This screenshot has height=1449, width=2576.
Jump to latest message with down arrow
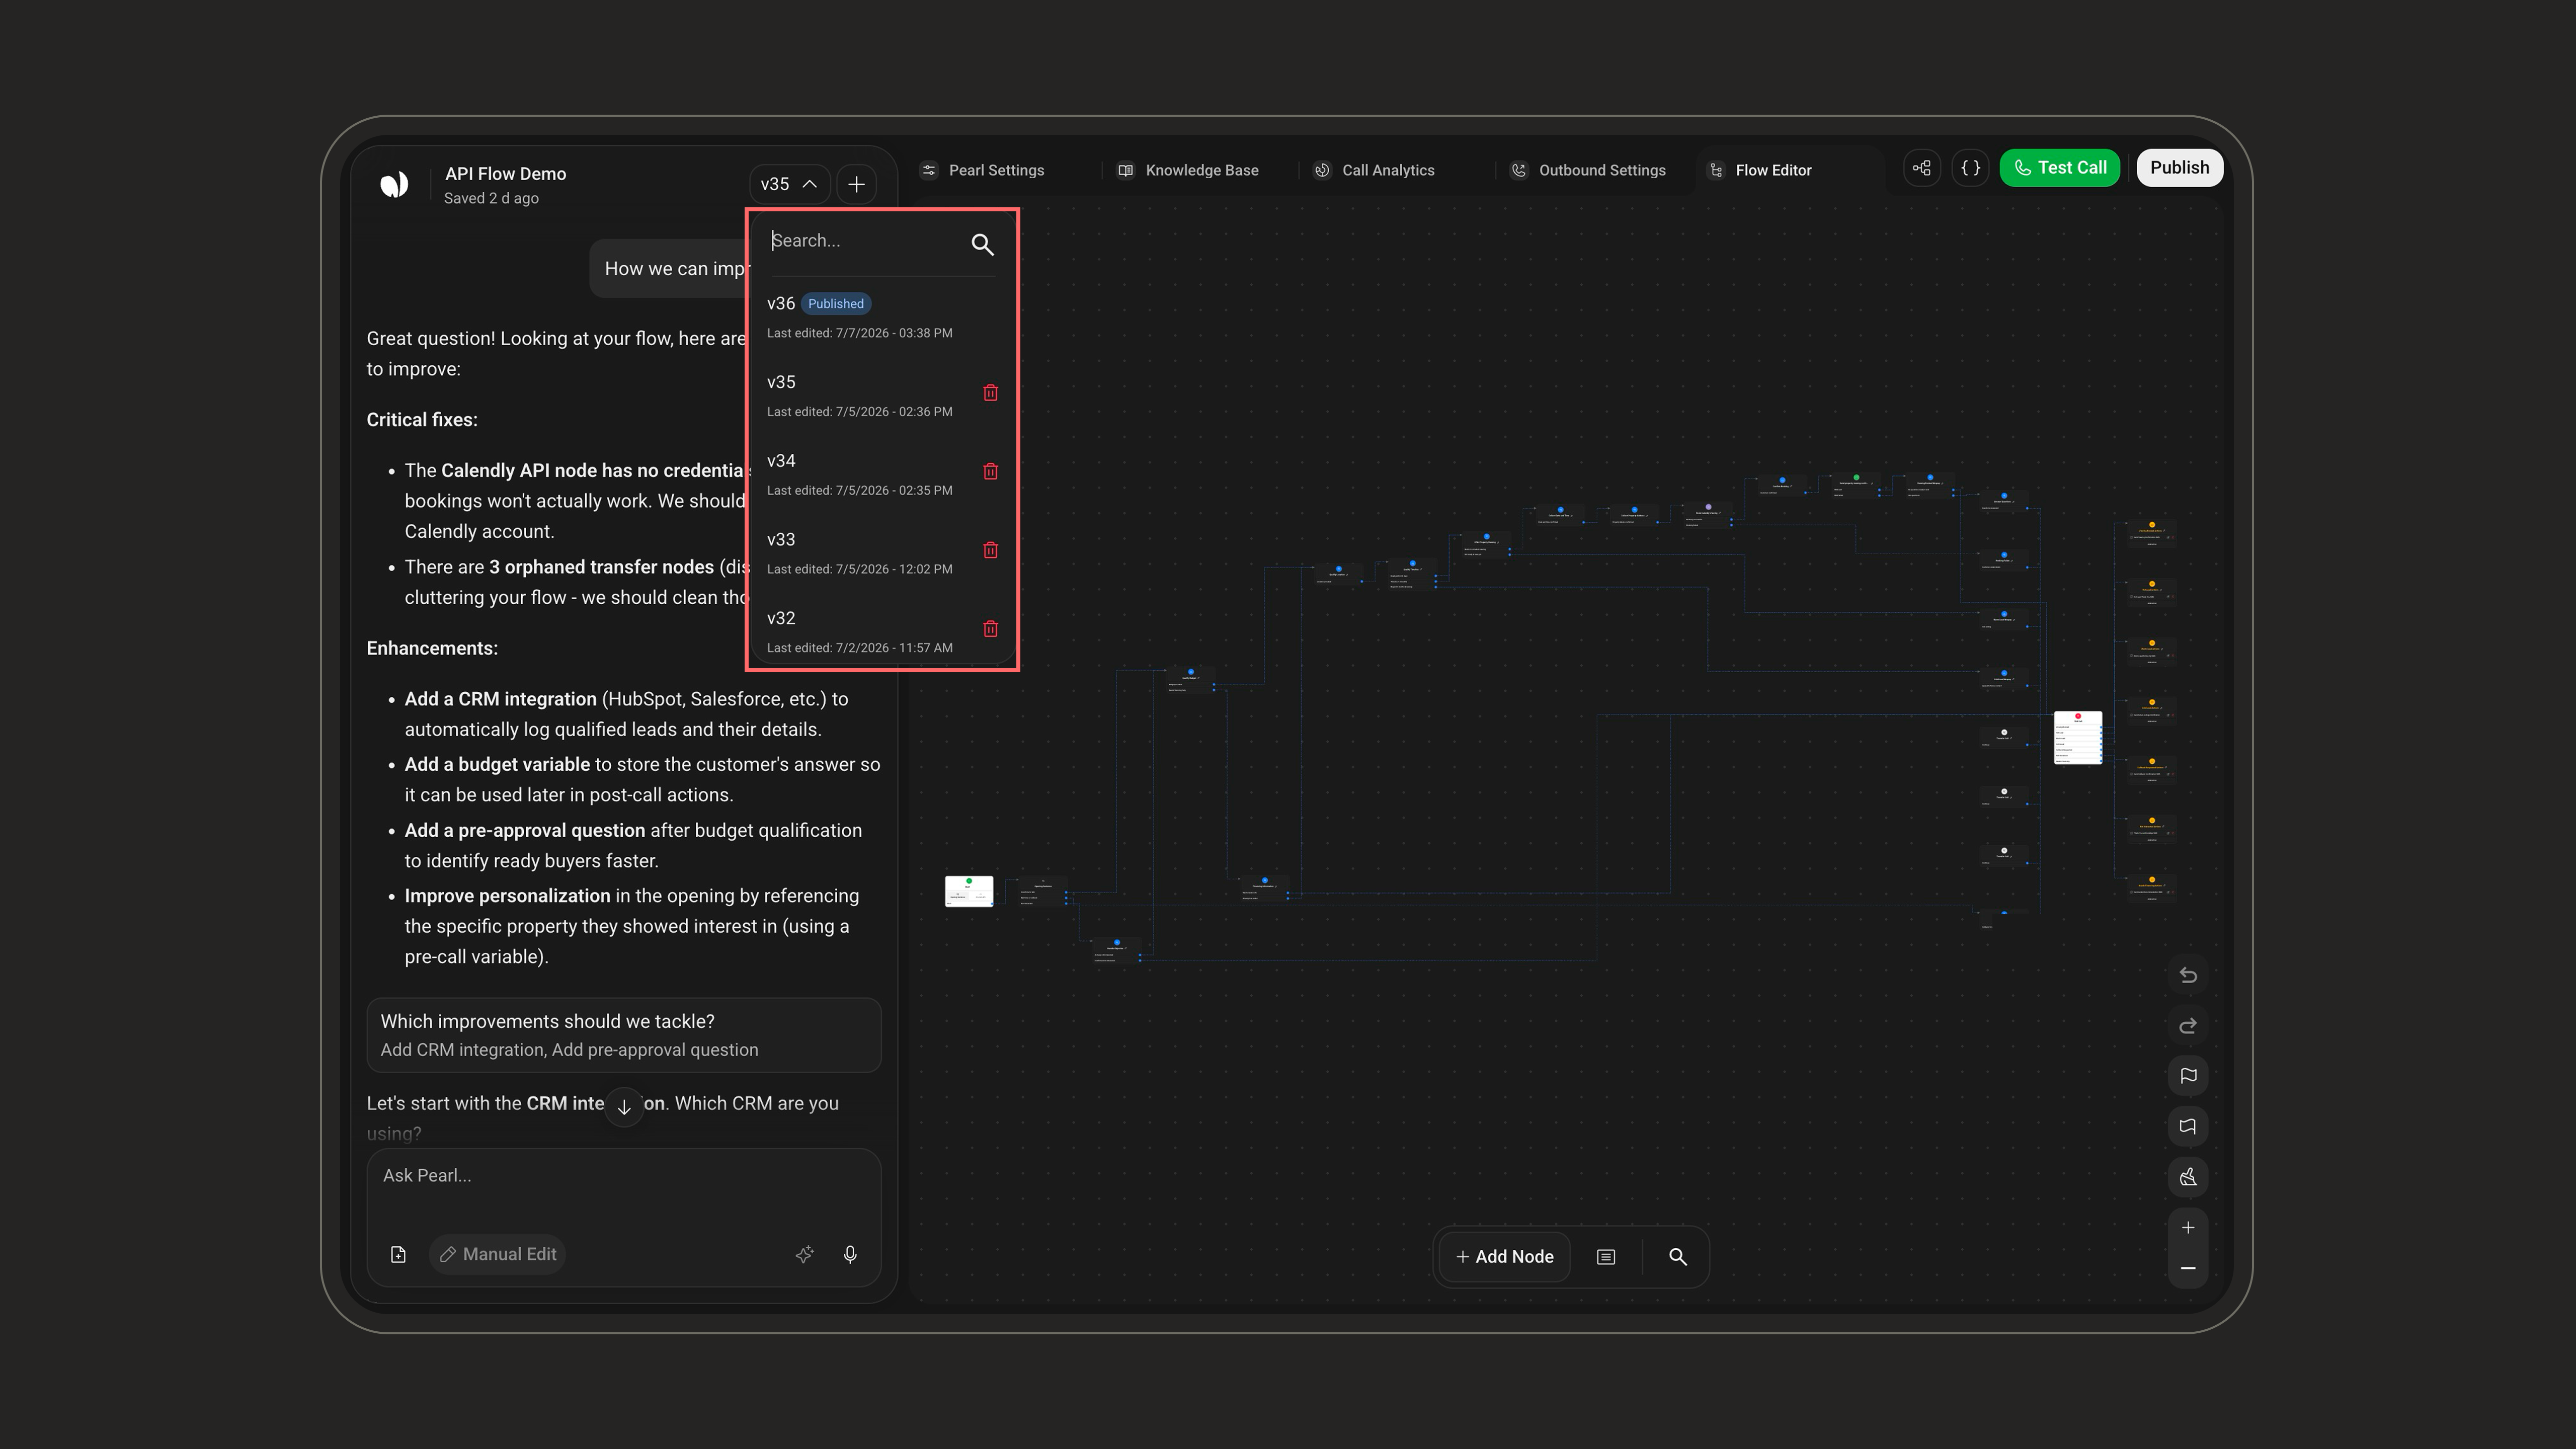point(624,1107)
